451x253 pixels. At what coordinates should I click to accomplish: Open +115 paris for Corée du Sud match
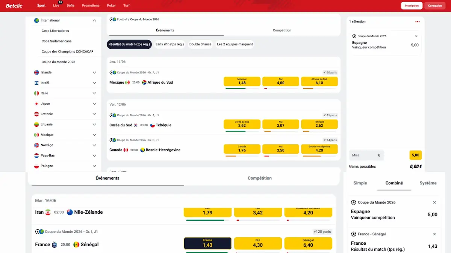tap(330, 115)
